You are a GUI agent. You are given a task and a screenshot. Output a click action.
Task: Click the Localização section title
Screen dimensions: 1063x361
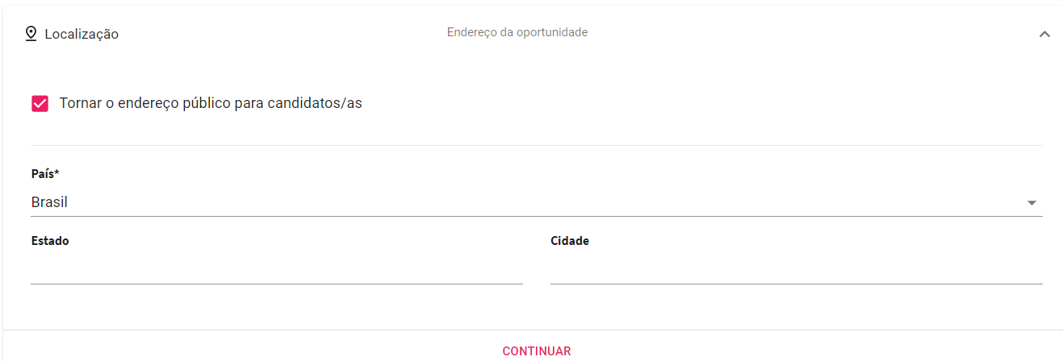pos(82,34)
